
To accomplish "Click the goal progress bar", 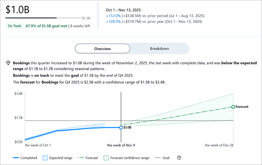I will (x=43, y=18).
